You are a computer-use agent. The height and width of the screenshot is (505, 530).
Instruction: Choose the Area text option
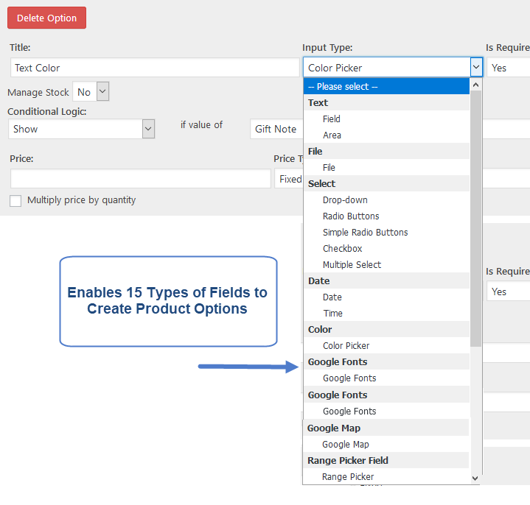click(x=332, y=135)
